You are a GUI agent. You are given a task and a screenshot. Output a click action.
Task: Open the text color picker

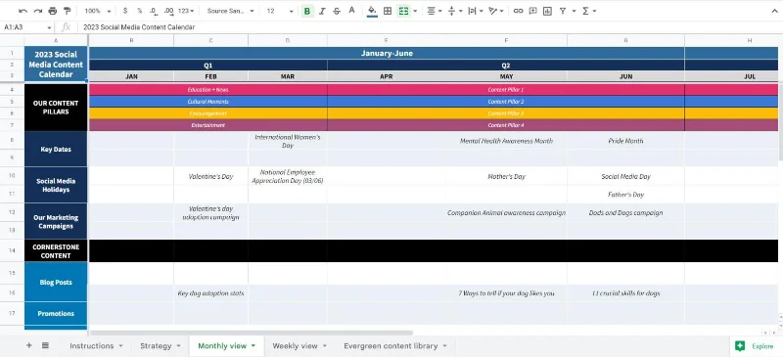click(351, 11)
